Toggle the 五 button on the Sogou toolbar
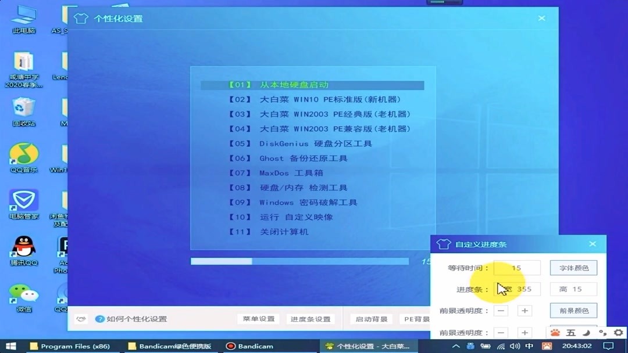Image resolution: width=628 pixels, height=353 pixels. [572, 333]
